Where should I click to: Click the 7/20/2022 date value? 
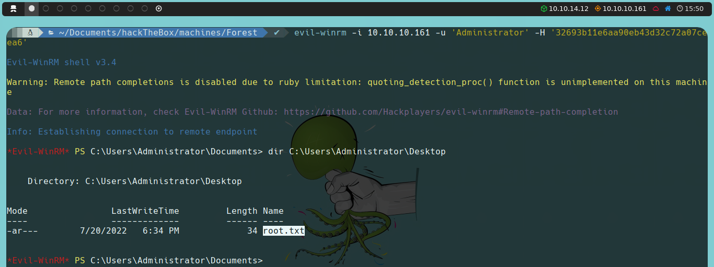(103, 230)
